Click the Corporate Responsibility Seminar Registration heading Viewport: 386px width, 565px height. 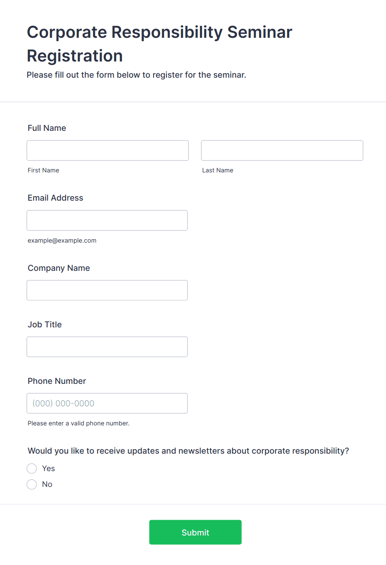click(159, 44)
